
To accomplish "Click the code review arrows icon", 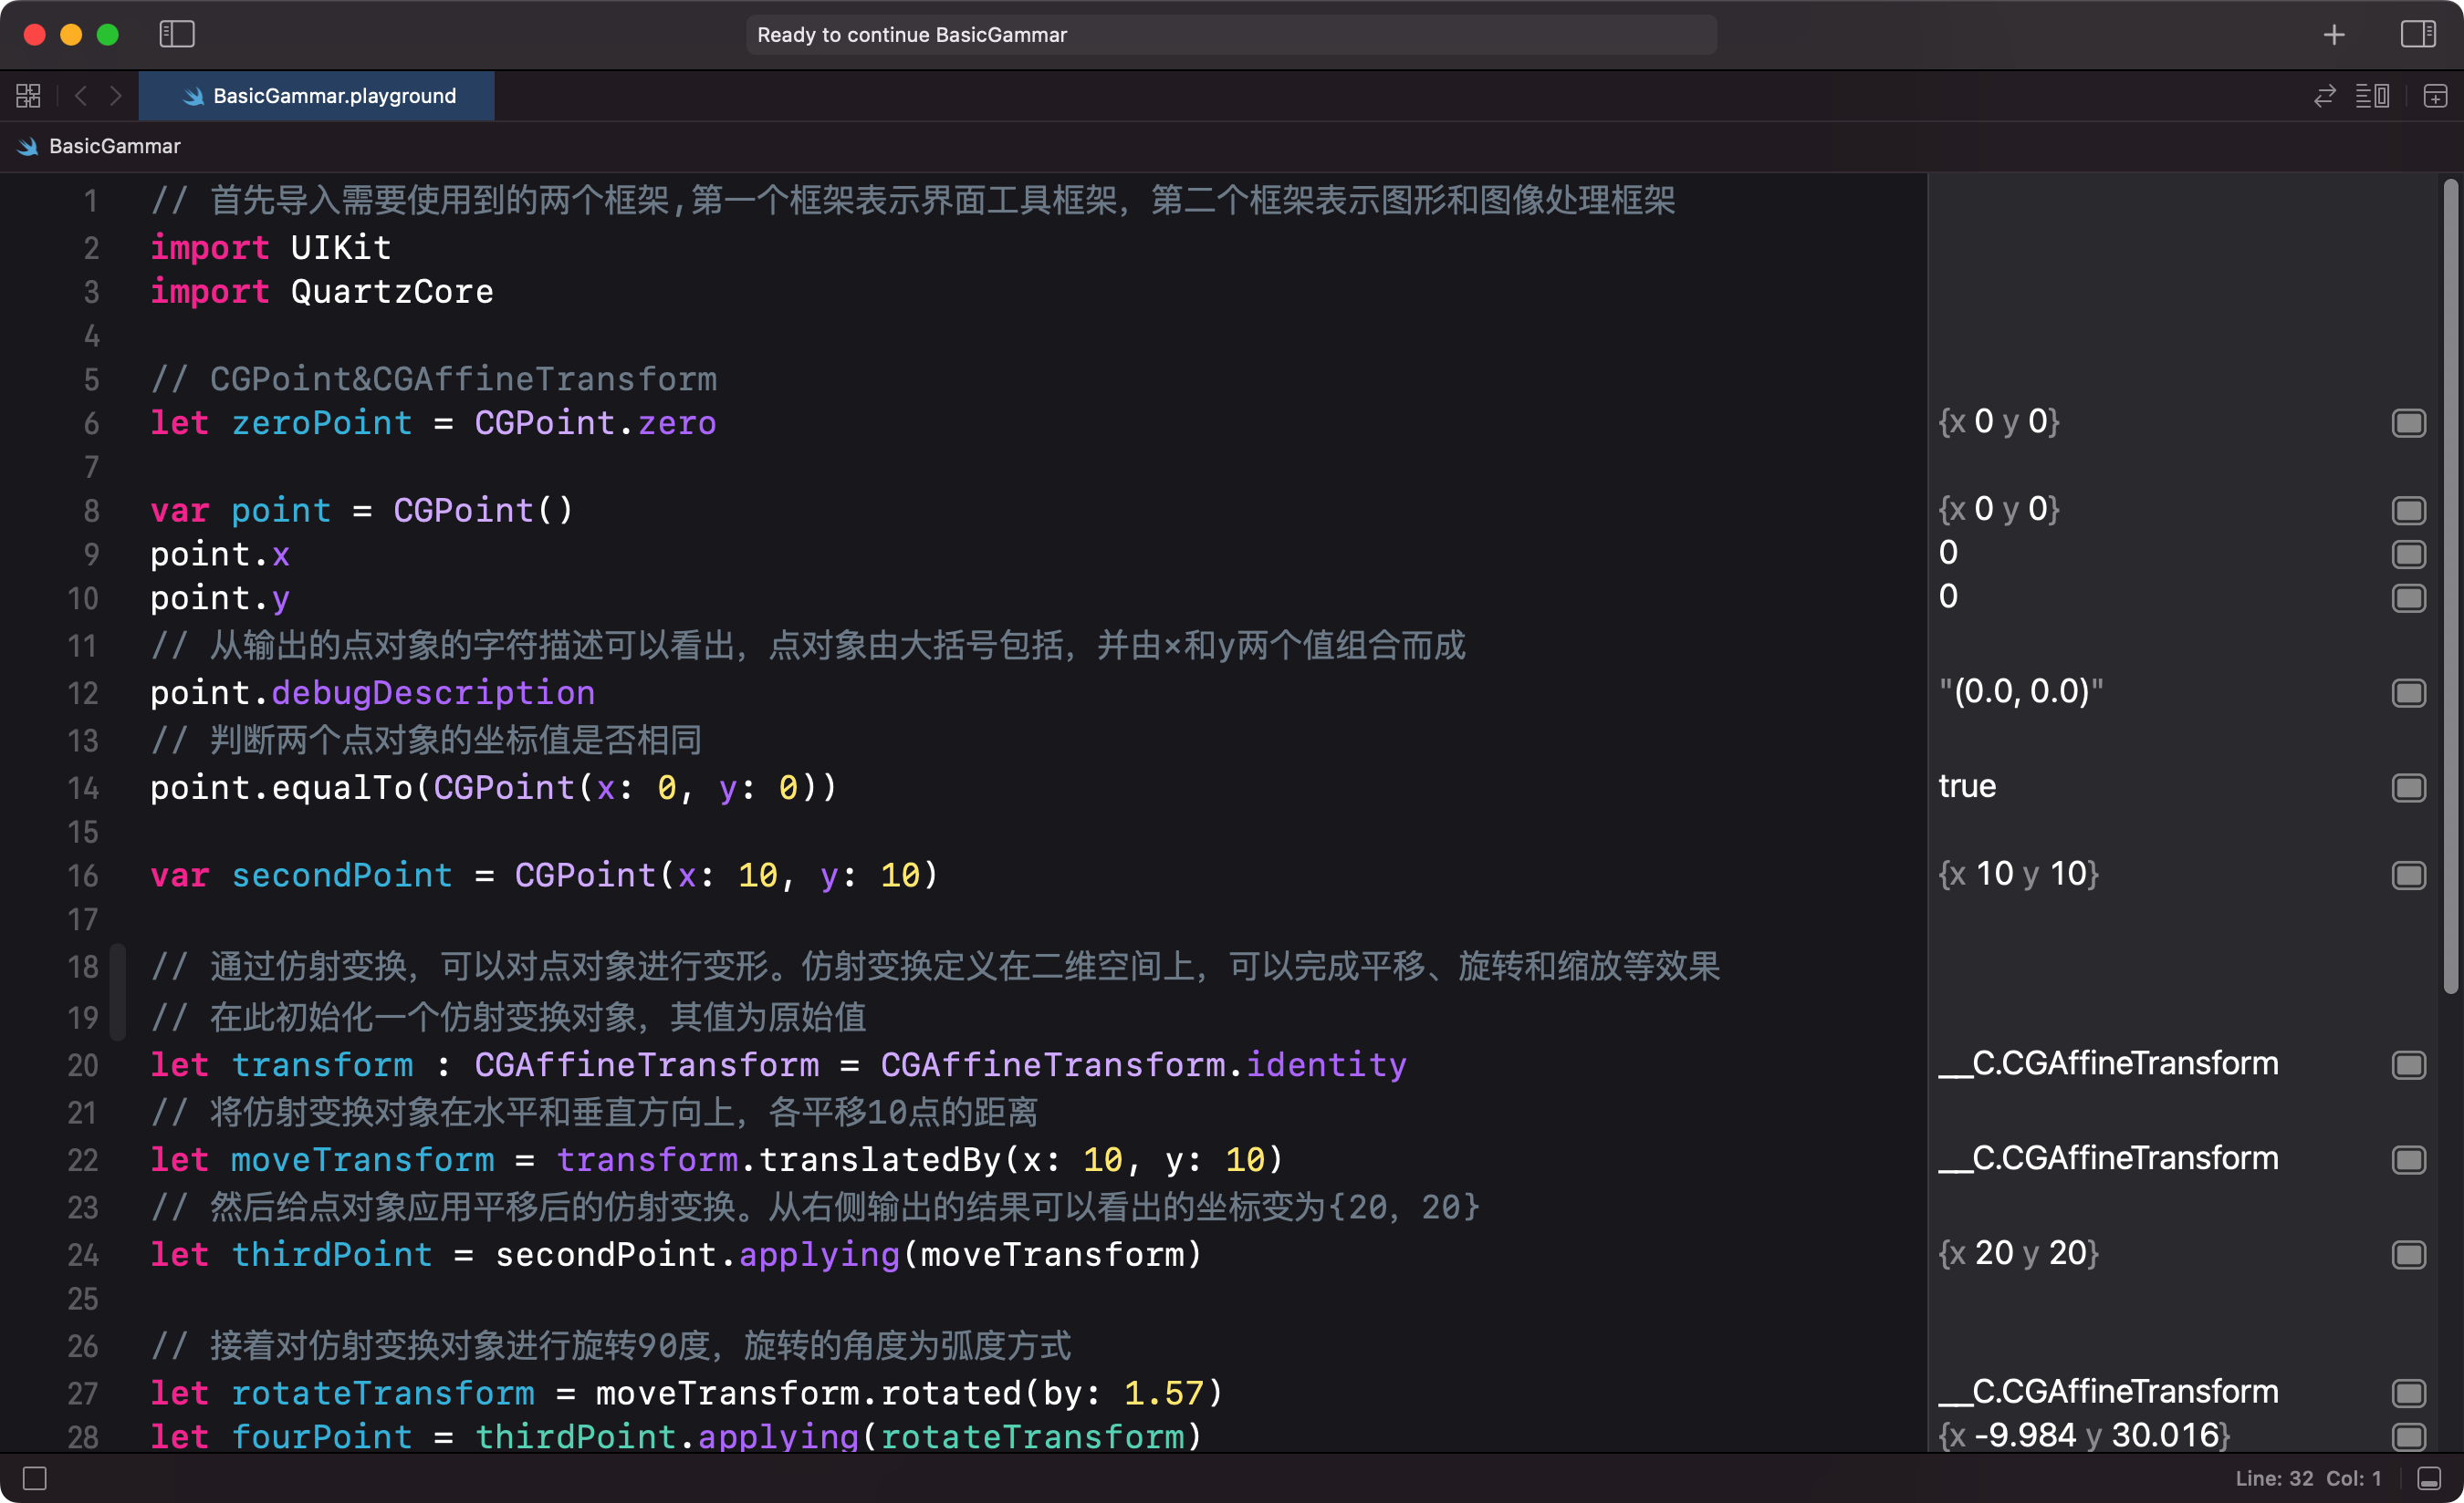I will click(x=2325, y=96).
